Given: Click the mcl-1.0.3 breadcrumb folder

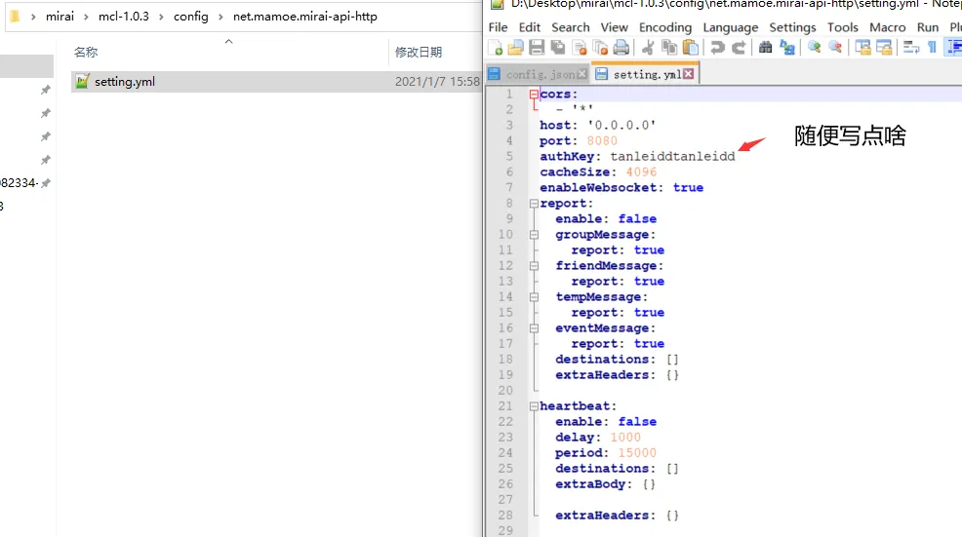Looking at the screenshot, I should (124, 17).
